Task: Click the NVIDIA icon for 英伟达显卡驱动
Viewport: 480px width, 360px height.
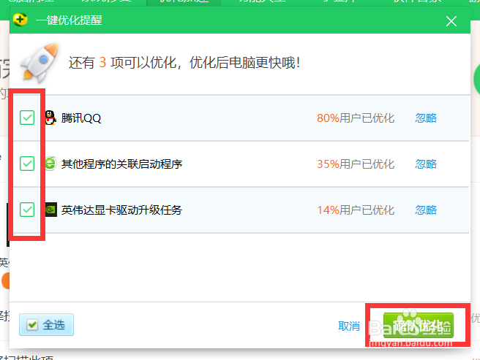Action: [50, 210]
